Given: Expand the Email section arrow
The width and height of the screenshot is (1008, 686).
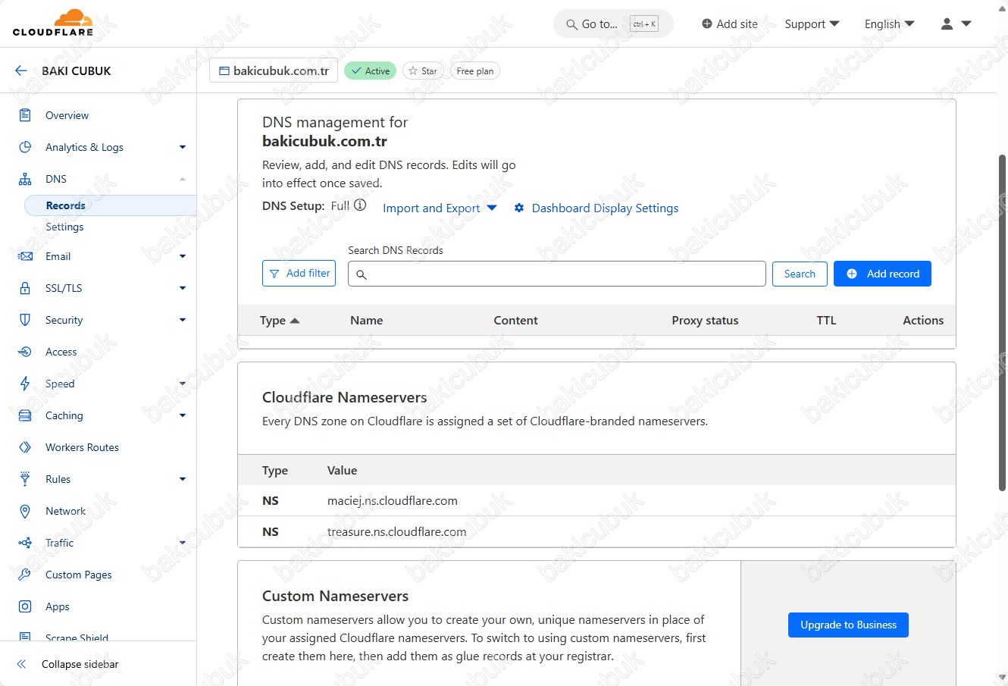Looking at the screenshot, I should 183,256.
